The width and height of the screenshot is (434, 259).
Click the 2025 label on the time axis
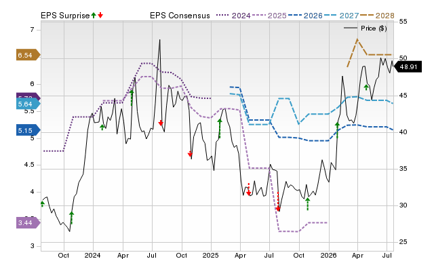point(211,255)
